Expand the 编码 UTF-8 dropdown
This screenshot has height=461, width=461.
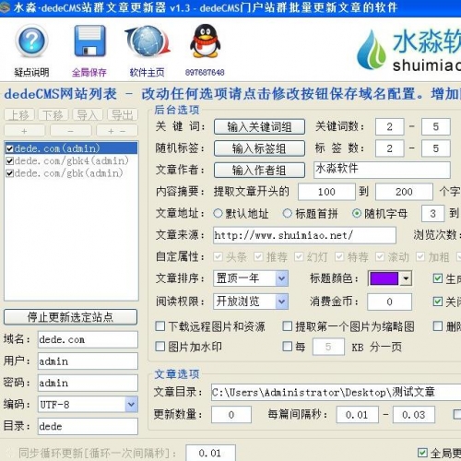click(131, 404)
